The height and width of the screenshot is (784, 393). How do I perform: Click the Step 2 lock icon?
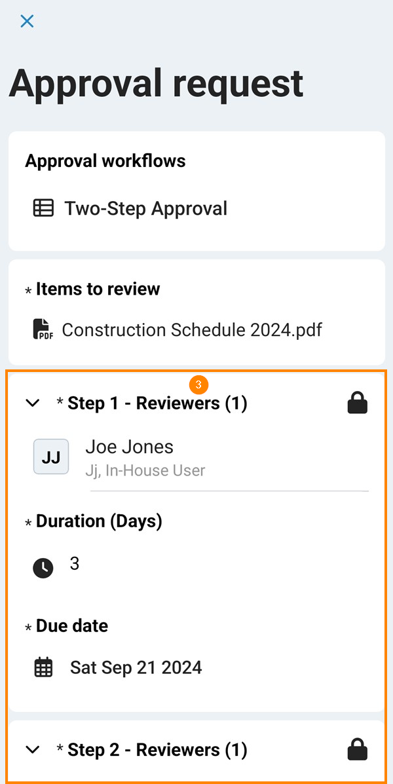357,749
